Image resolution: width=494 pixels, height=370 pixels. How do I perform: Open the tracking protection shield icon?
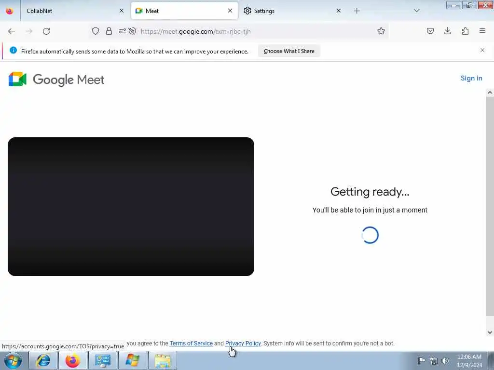[96, 31]
